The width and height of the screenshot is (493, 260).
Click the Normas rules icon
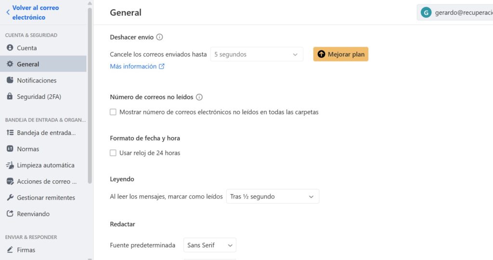pyautogui.click(x=10, y=149)
